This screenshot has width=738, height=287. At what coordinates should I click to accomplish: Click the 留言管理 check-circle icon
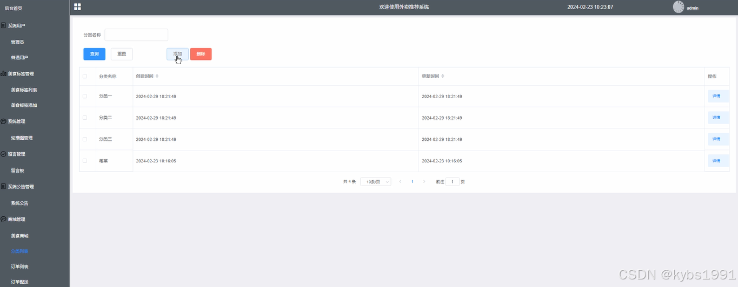point(3,154)
